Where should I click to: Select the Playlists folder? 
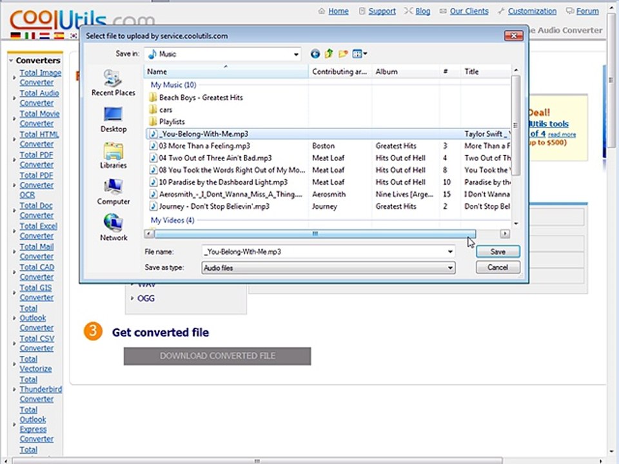(167, 122)
